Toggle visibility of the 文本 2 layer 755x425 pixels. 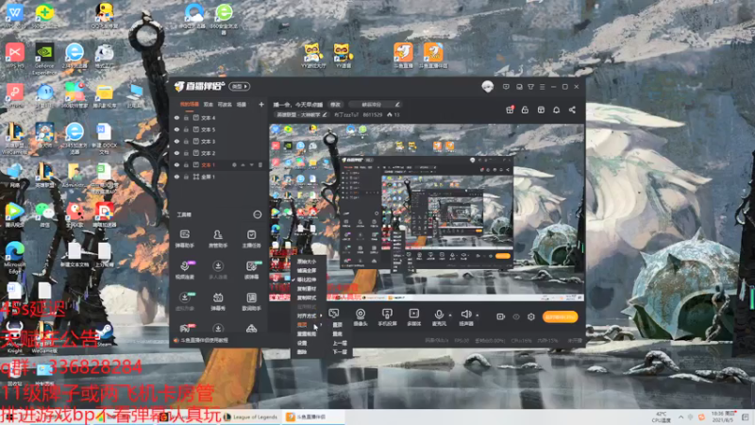pyautogui.click(x=176, y=153)
